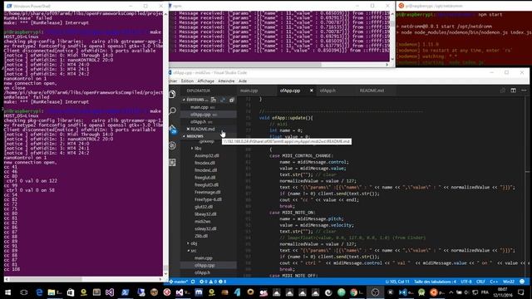Open the Edition menu
Image resolution: width=532 pixels, height=299 pixels.
tap(187, 81)
